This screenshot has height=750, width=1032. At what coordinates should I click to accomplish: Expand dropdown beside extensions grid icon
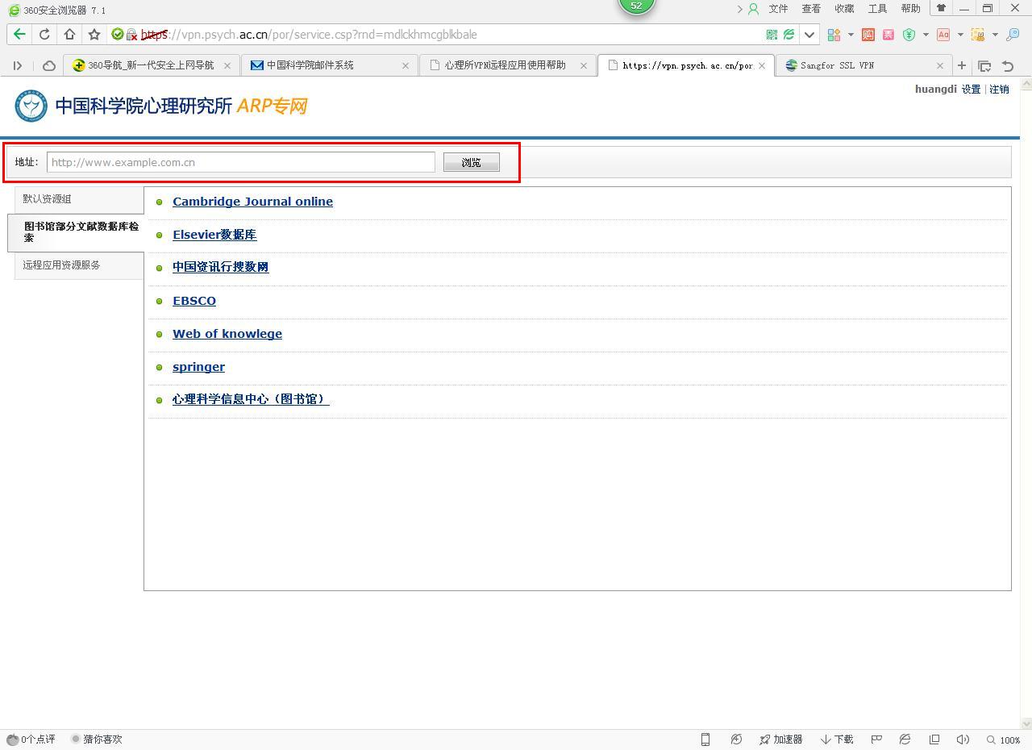[851, 35]
